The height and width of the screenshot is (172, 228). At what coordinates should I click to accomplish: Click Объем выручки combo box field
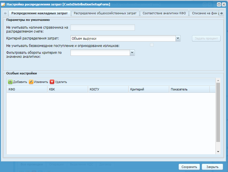tap(123, 38)
